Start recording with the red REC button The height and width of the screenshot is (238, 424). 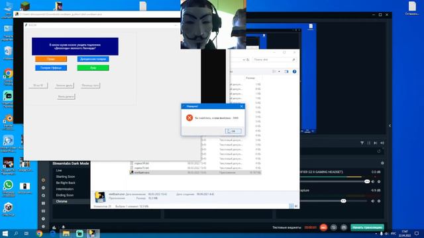click(x=323, y=227)
